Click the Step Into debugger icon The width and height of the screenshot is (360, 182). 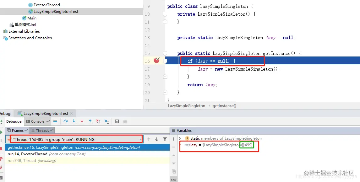[x=74, y=121]
